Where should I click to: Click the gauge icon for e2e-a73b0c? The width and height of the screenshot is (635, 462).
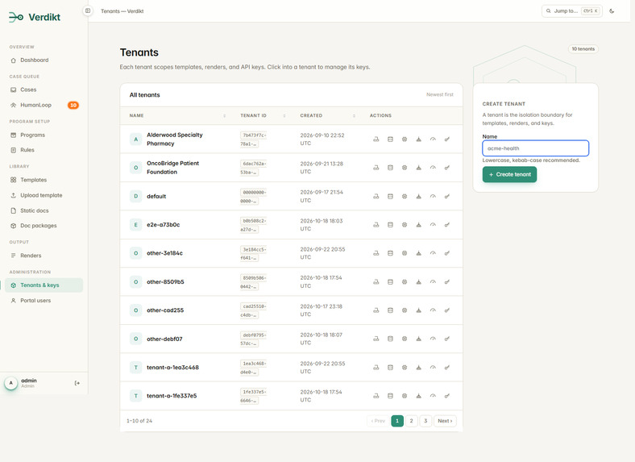pos(433,225)
